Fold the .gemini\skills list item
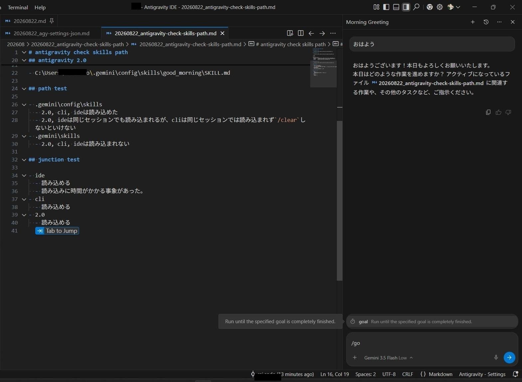The height and width of the screenshot is (382, 522). click(24, 136)
